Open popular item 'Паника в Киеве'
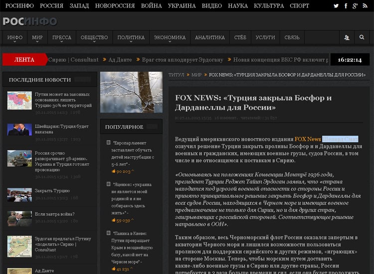The width and height of the screenshot is (374, 274). coord(132,248)
